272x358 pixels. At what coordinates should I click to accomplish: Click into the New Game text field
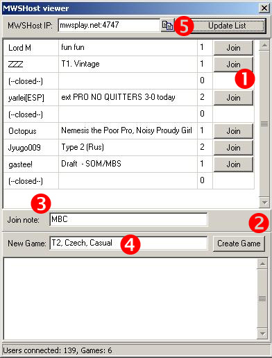tap(128, 243)
